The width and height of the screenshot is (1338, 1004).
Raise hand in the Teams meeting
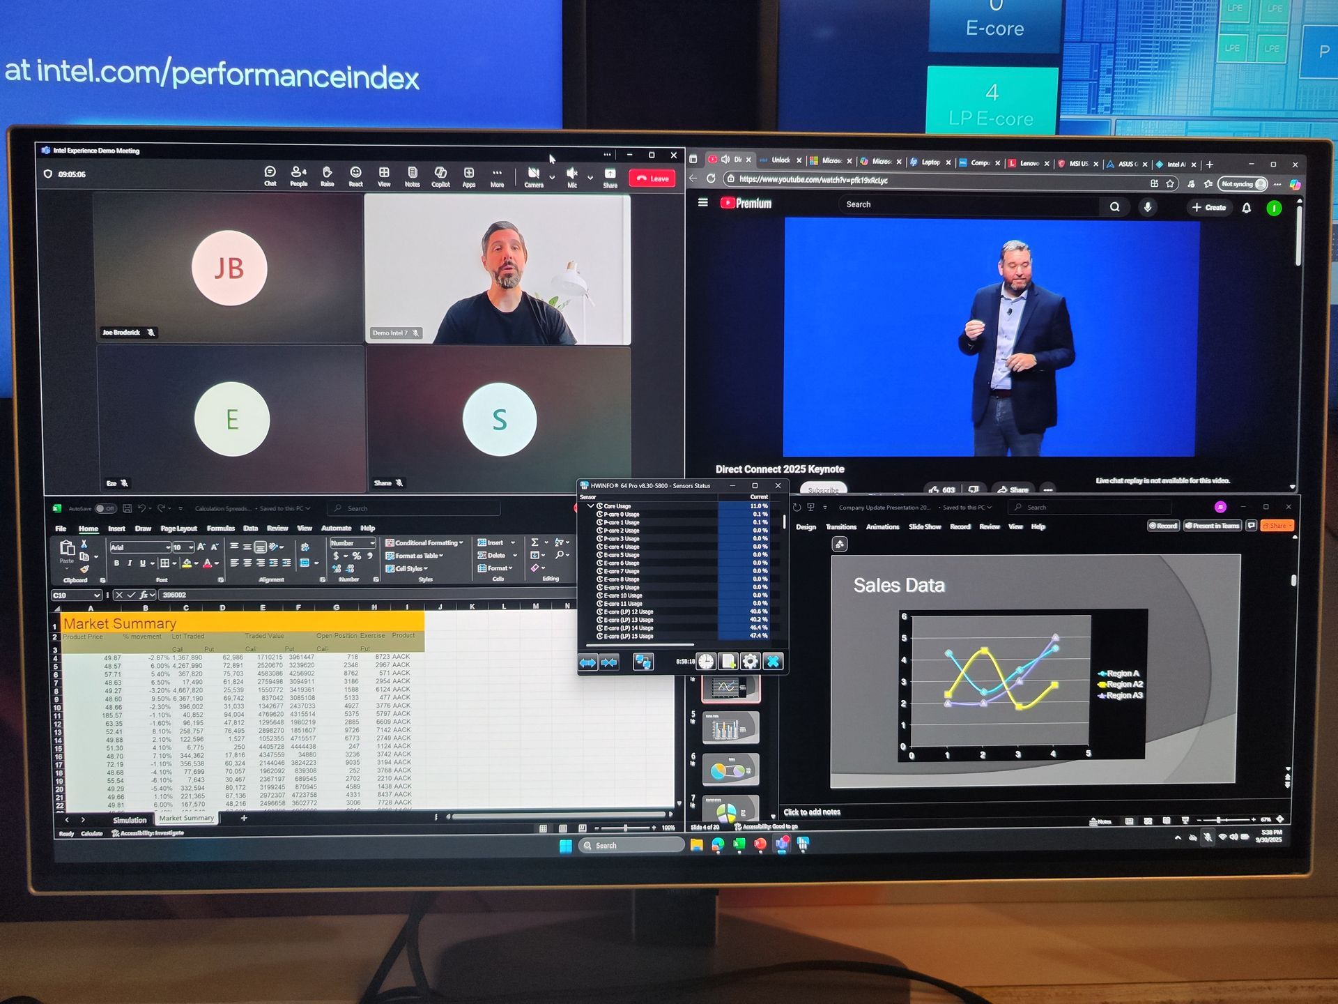tap(328, 176)
